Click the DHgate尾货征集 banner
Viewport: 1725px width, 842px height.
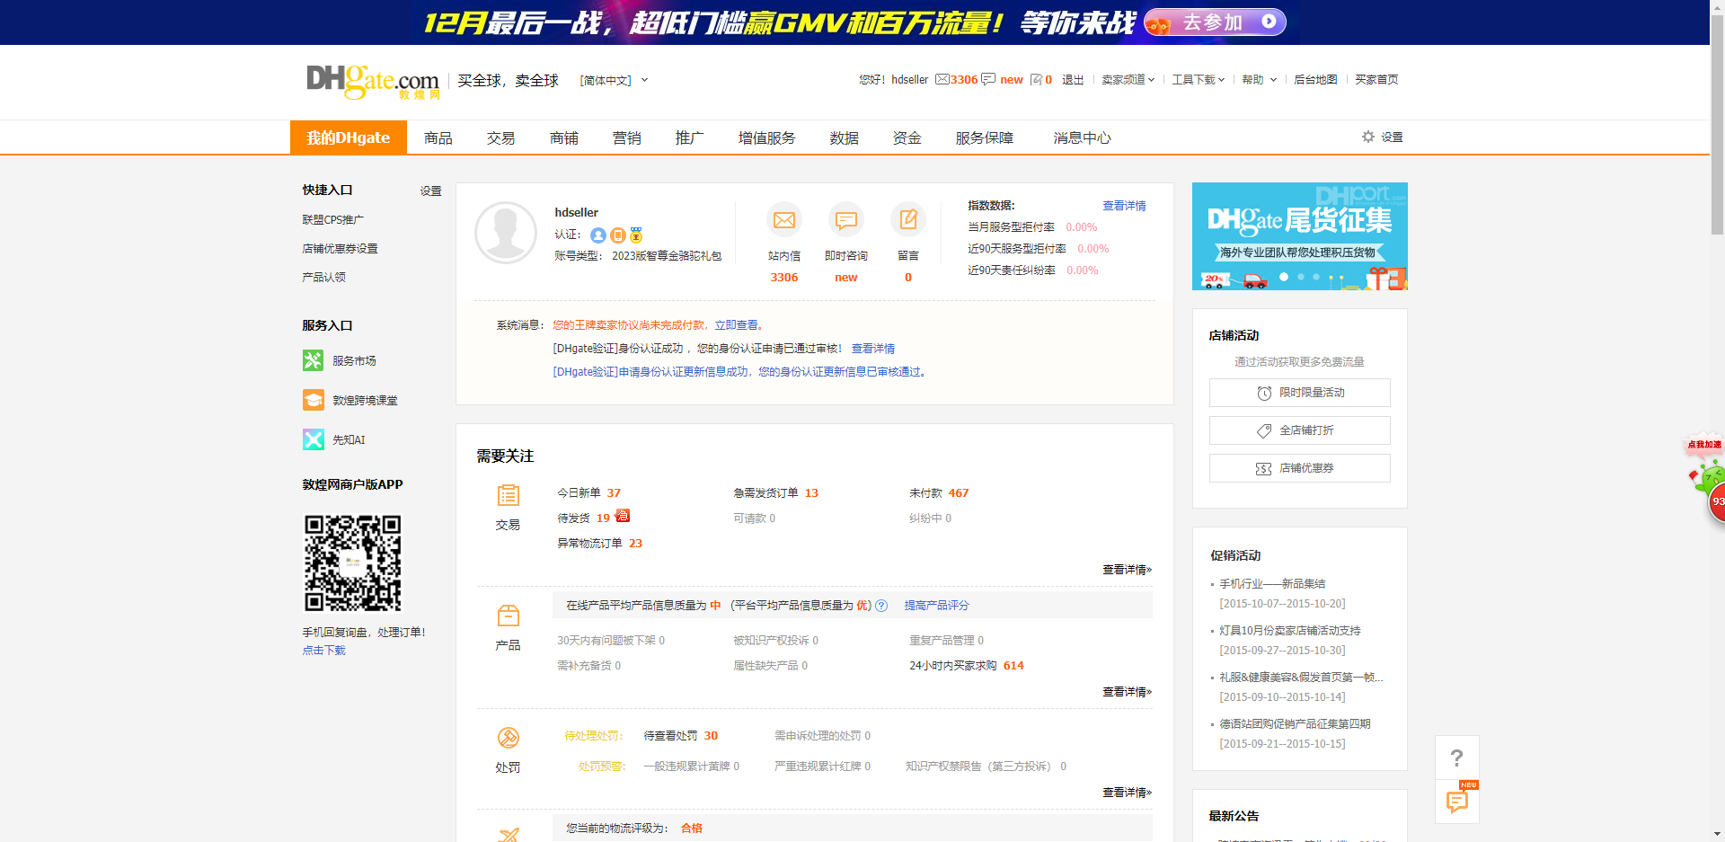point(1300,236)
